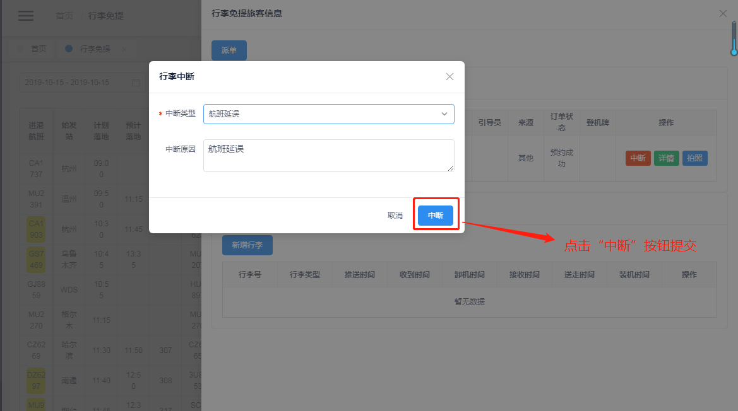Click the 送走时间 column header
This screenshot has width=738, height=411.
coord(580,275)
